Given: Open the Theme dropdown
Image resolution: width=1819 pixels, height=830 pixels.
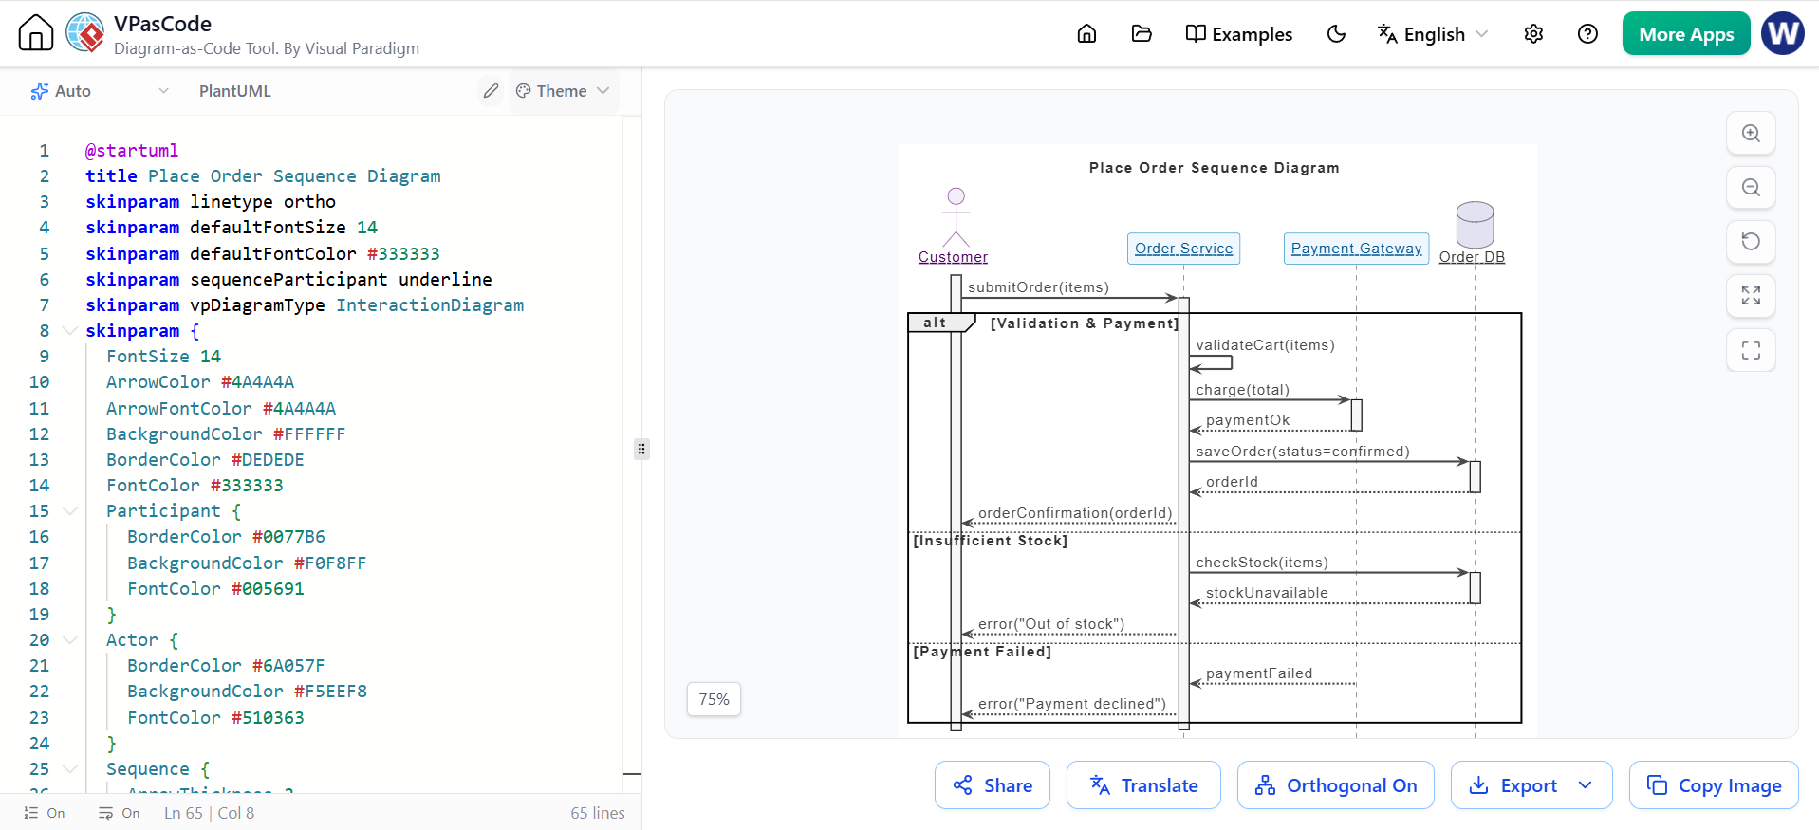Looking at the screenshot, I should click(x=563, y=91).
